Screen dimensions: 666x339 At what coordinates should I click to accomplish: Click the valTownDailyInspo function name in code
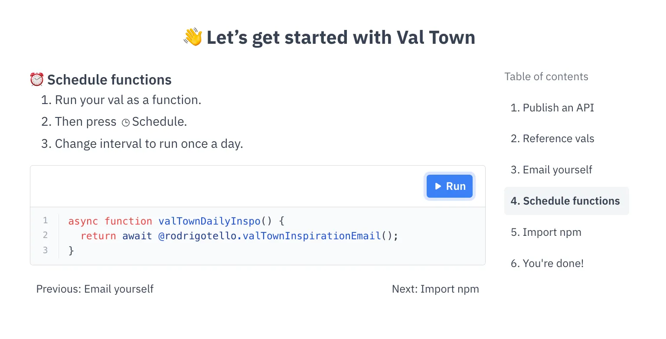[x=209, y=221]
